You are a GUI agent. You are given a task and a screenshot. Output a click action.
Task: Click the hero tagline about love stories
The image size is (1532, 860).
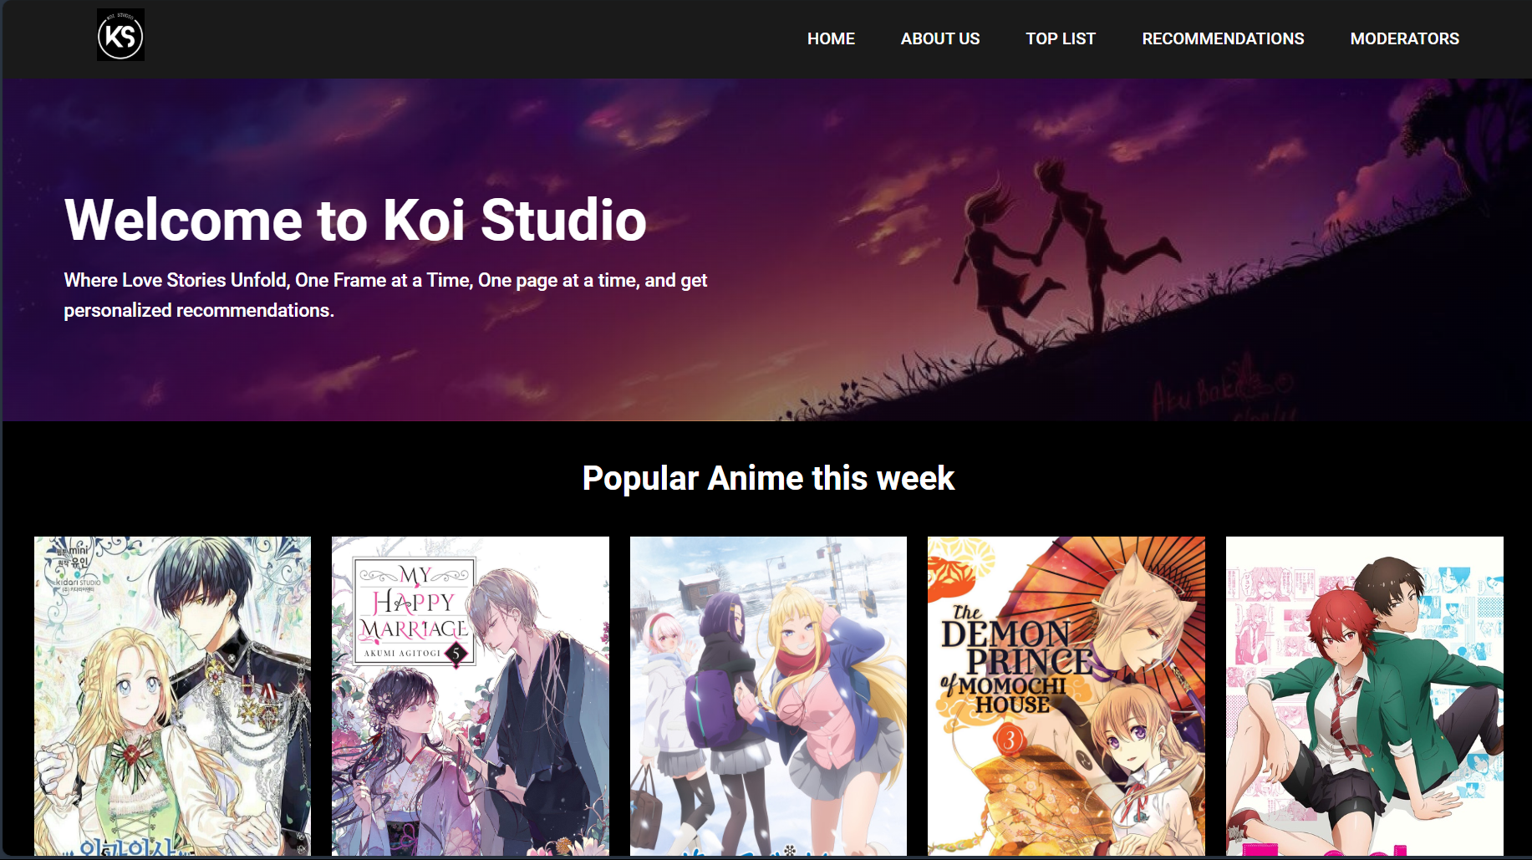(x=385, y=295)
